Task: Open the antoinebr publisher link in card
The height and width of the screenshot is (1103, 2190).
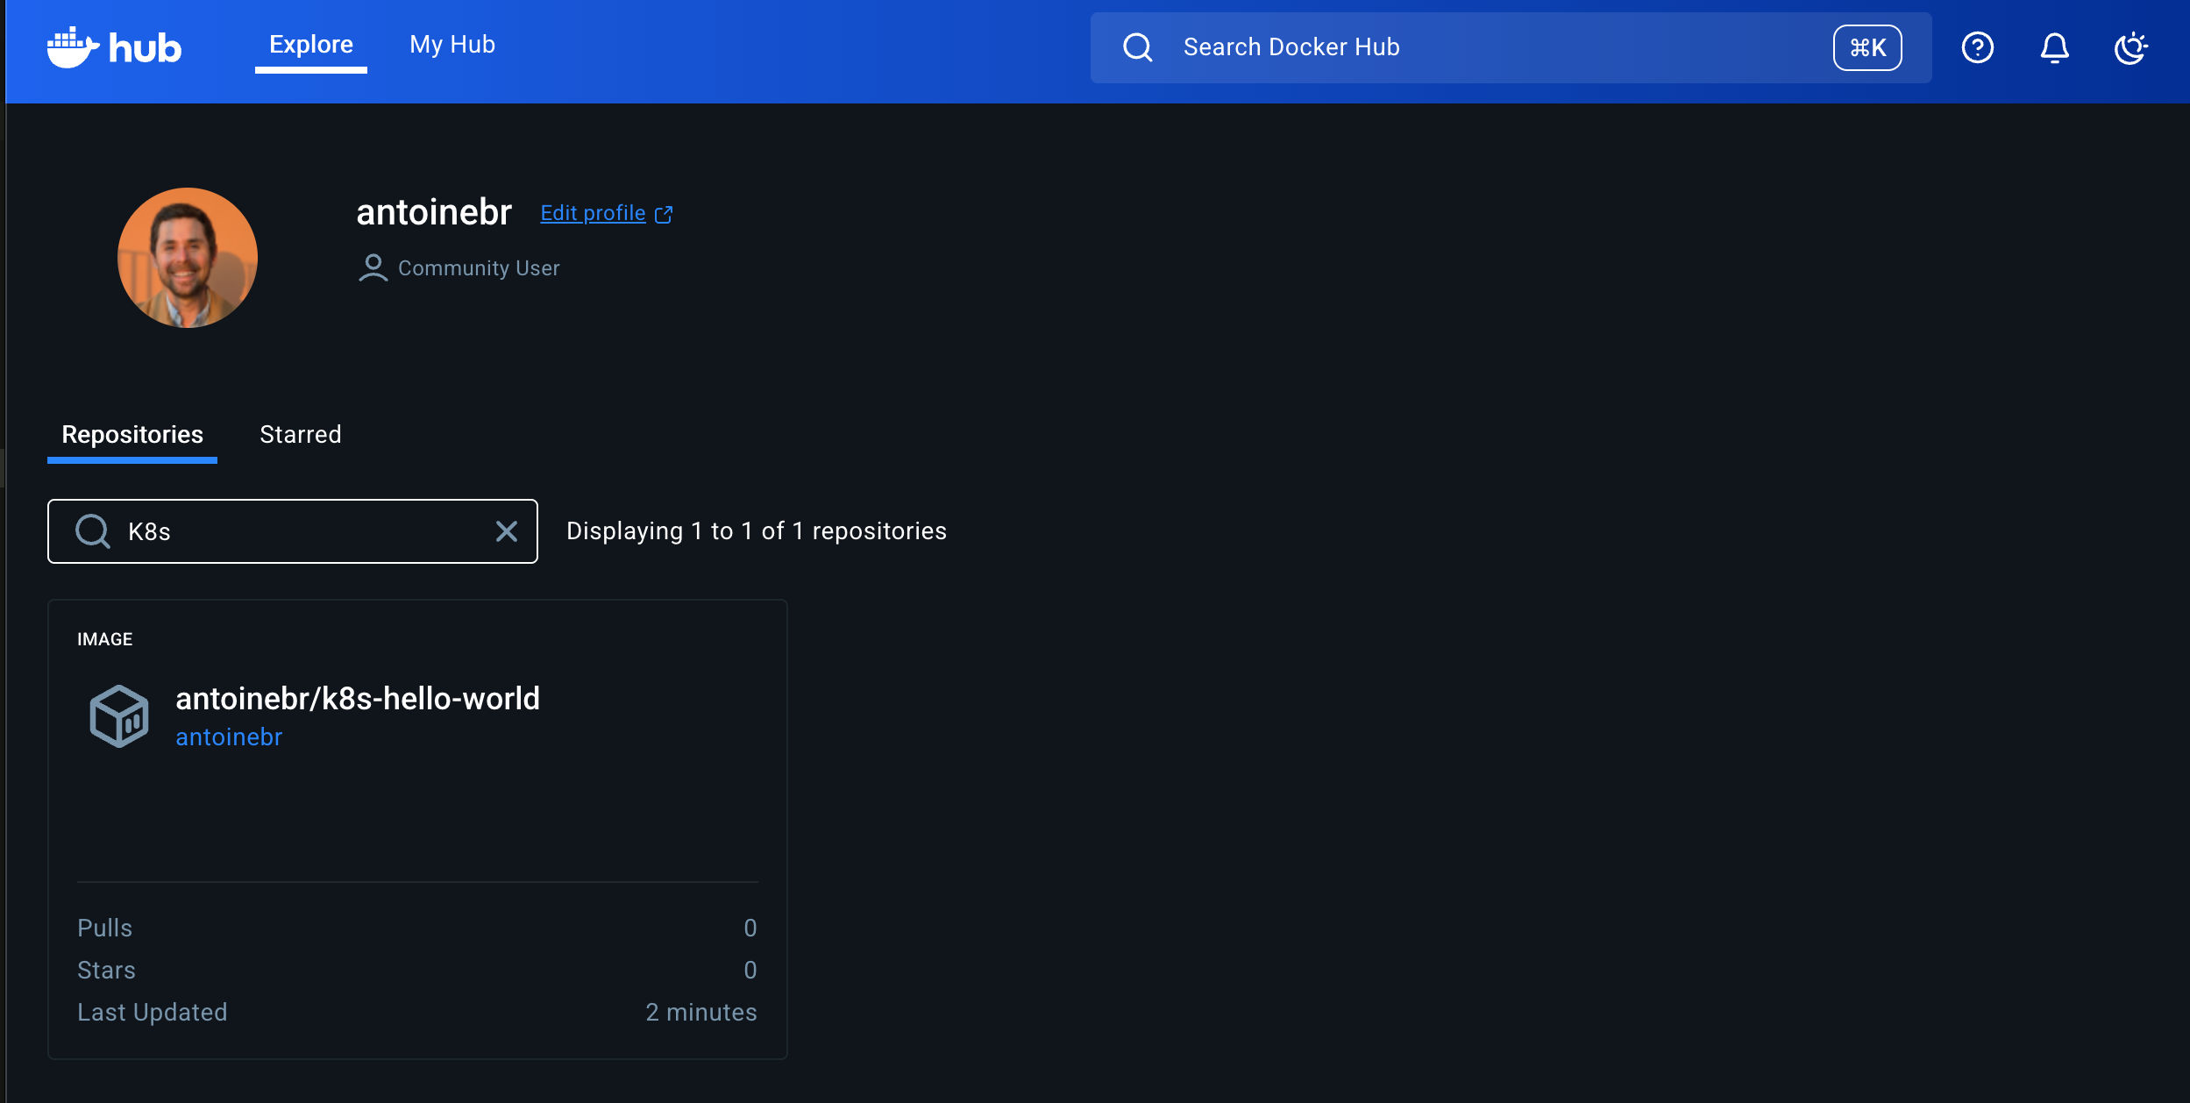Action: (229, 737)
